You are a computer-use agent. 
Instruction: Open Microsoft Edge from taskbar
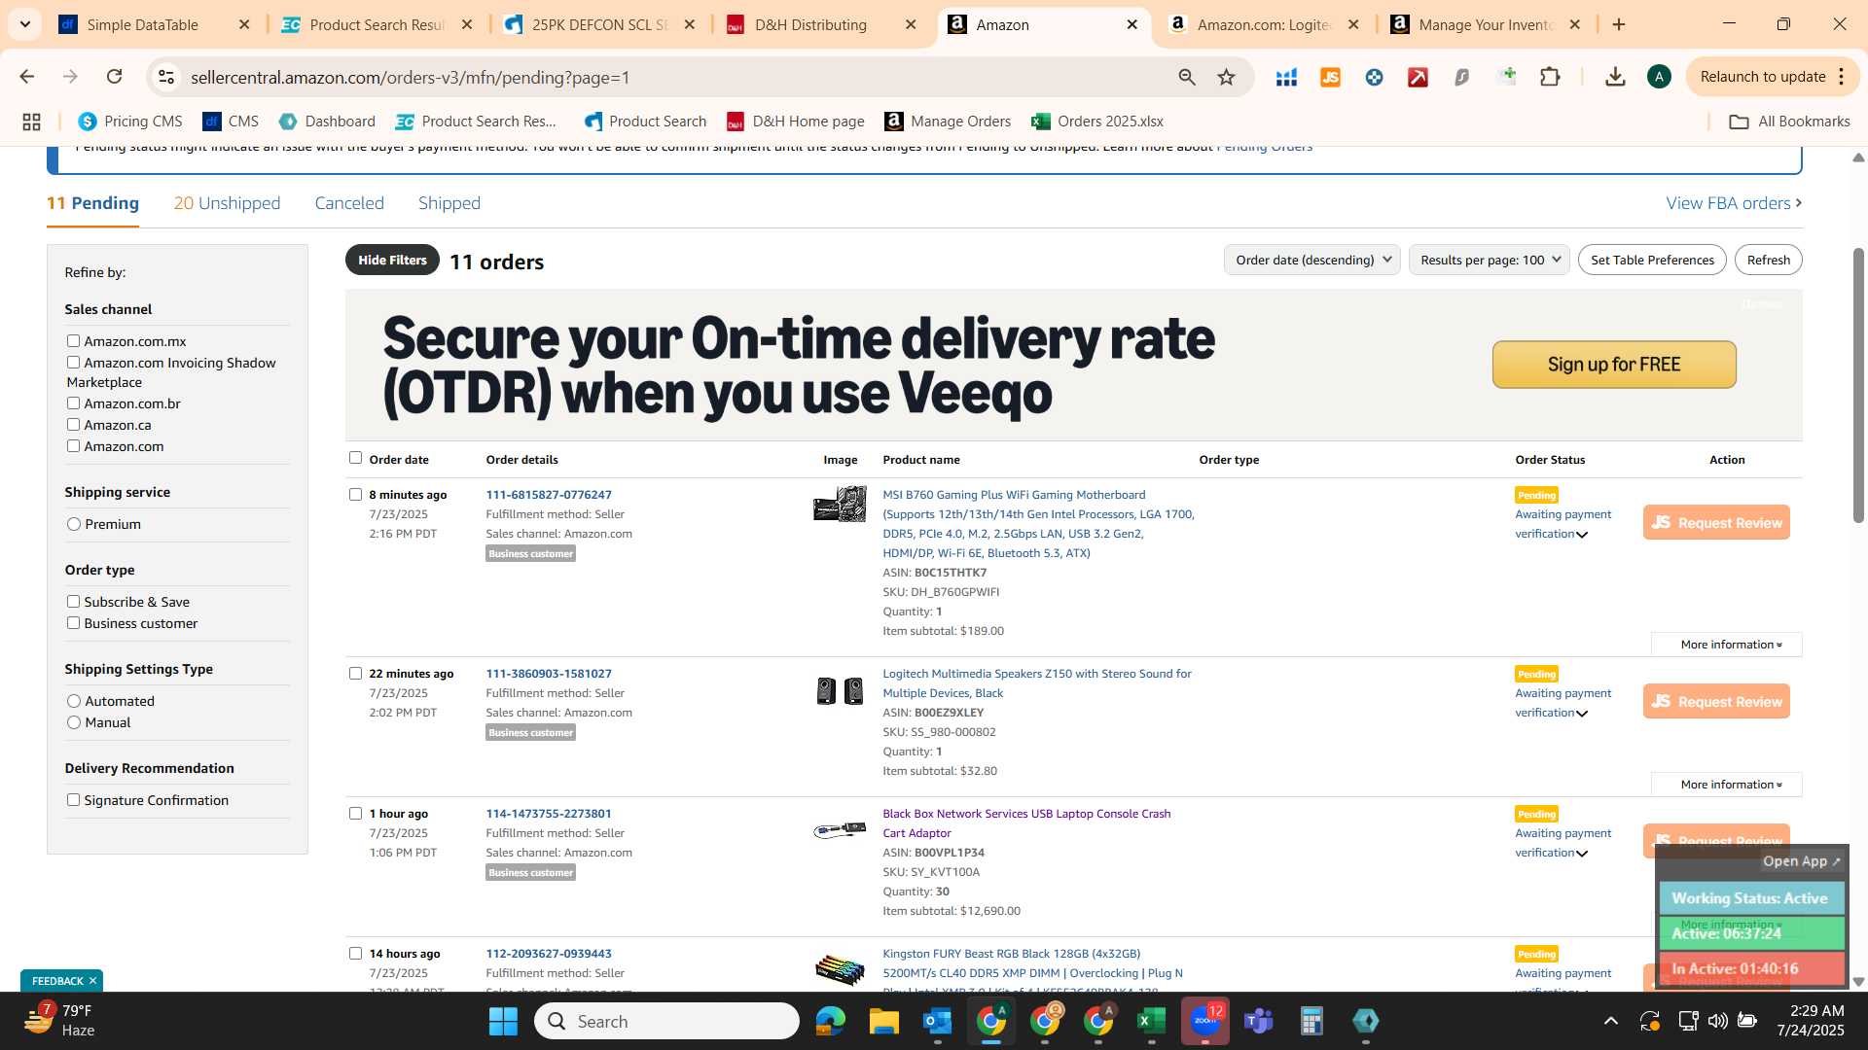tap(830, 1021)
